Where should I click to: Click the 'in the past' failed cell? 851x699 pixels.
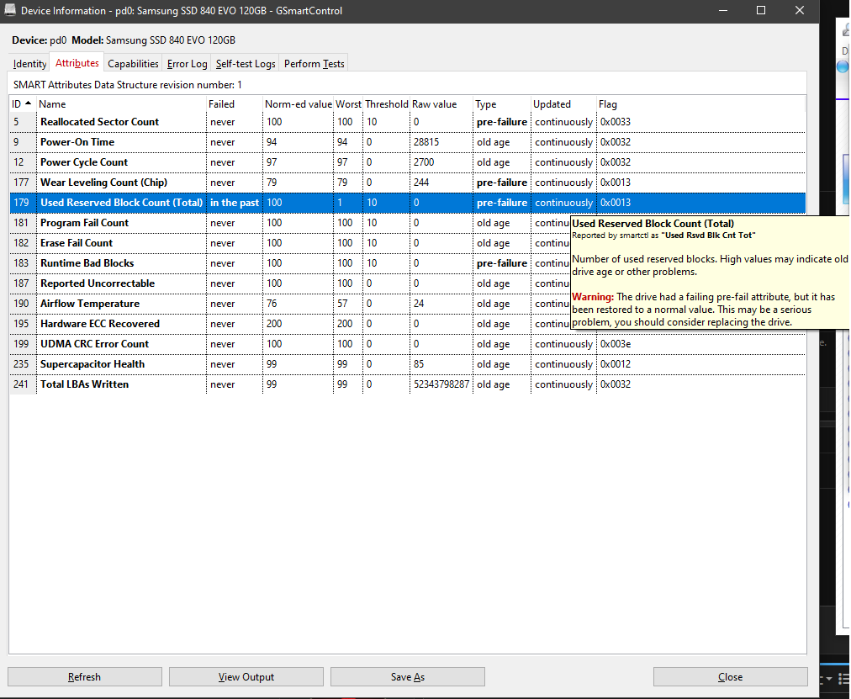coord(235,203)
